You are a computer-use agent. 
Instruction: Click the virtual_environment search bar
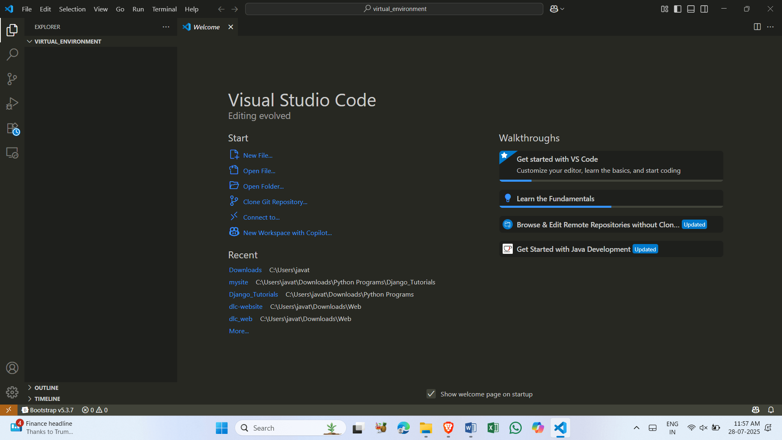tap(394, 9)
